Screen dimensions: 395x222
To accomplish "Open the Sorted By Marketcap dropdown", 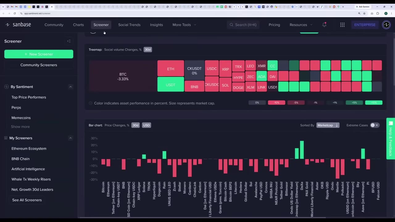I will (x=328, y=125).
